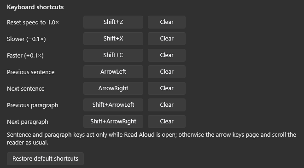Clear the Reset speed shortcut
Image resolution: width=304 pixels, height=168 pixels.
(x=167, y=22)
